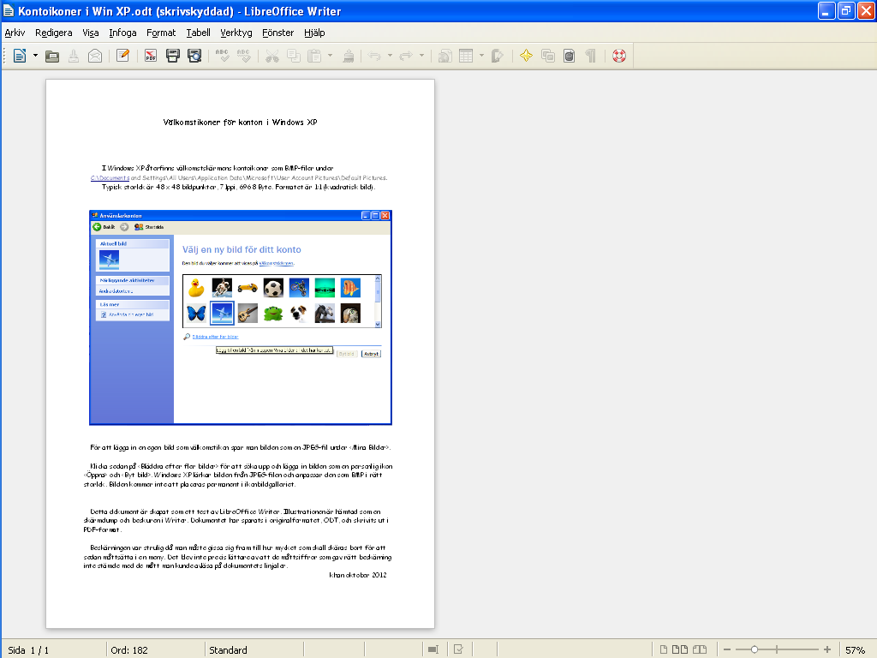Select single-page view layout
Viewport: 877px width, 658px height.
pos(664,649)
